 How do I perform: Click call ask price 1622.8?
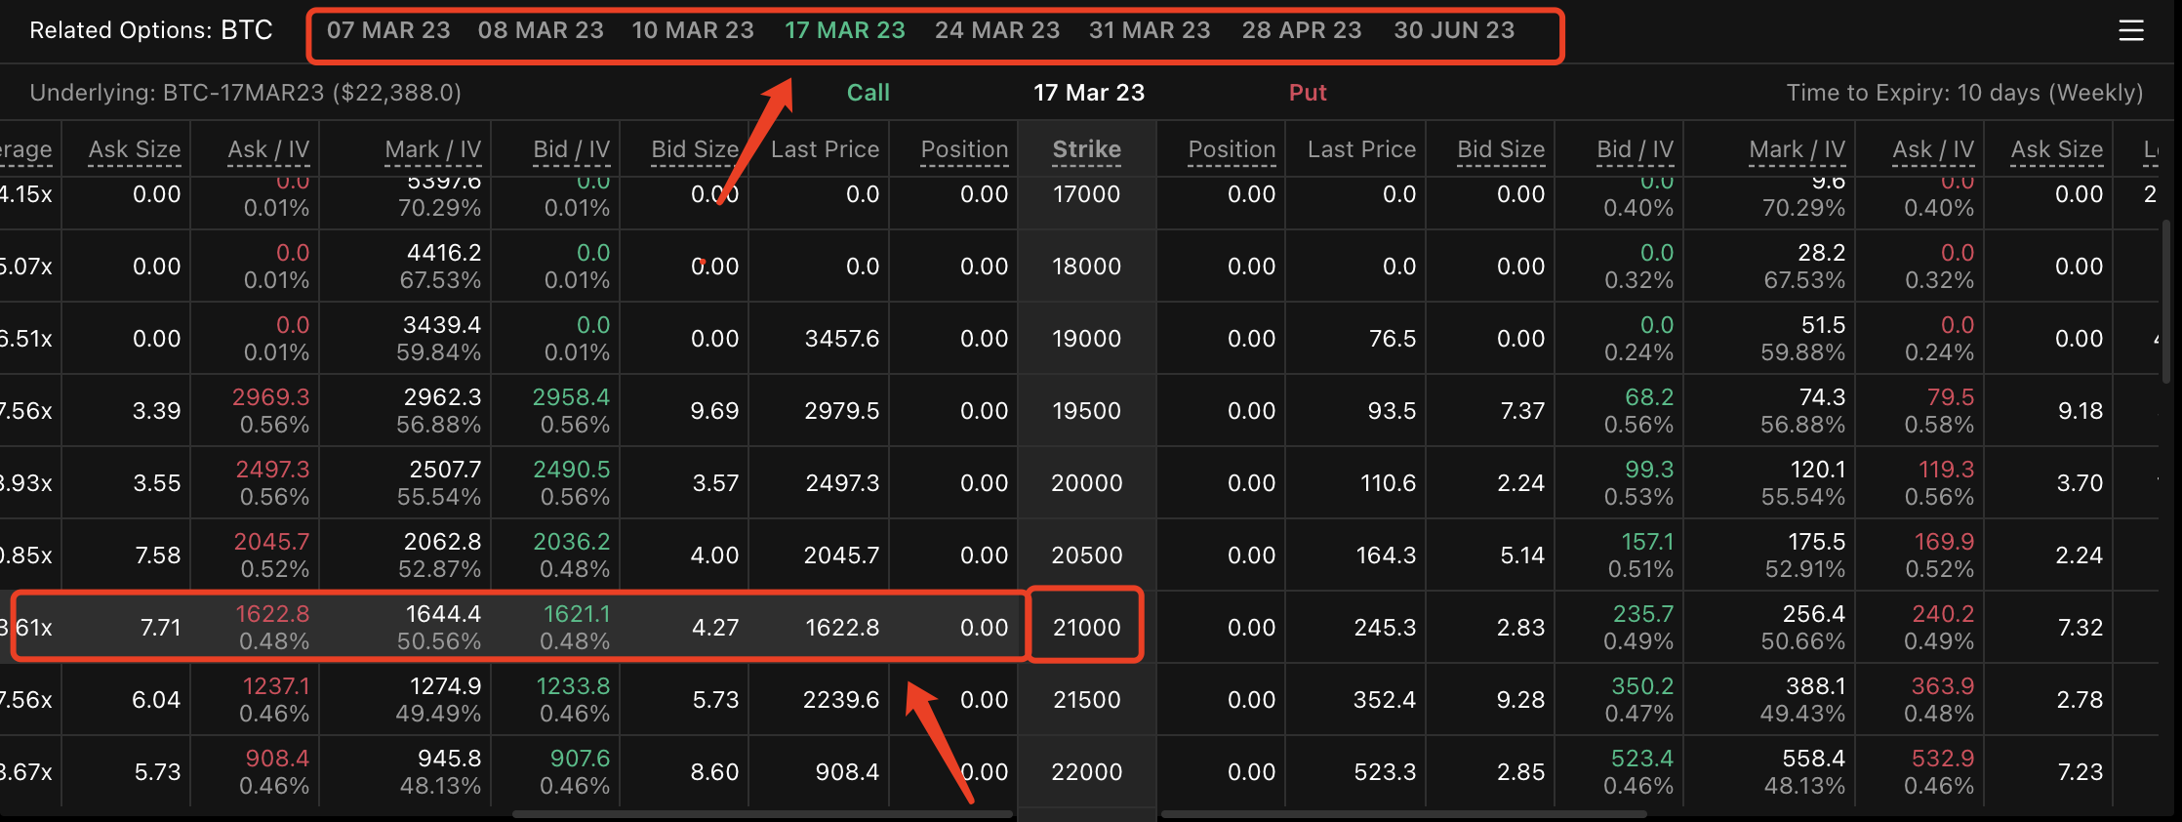tap(272, 614)
